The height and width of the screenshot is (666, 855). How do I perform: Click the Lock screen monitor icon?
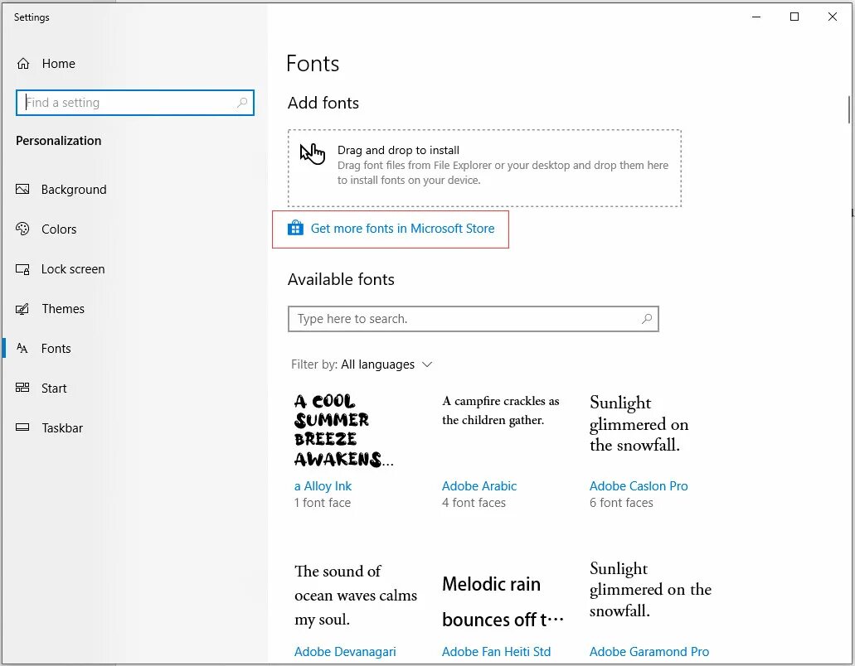coord(22,269)
